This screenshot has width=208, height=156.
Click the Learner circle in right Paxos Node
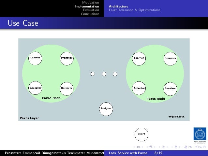tap(139, 59)
